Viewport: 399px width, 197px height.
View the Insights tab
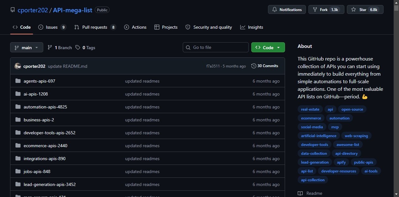[252, 27]
